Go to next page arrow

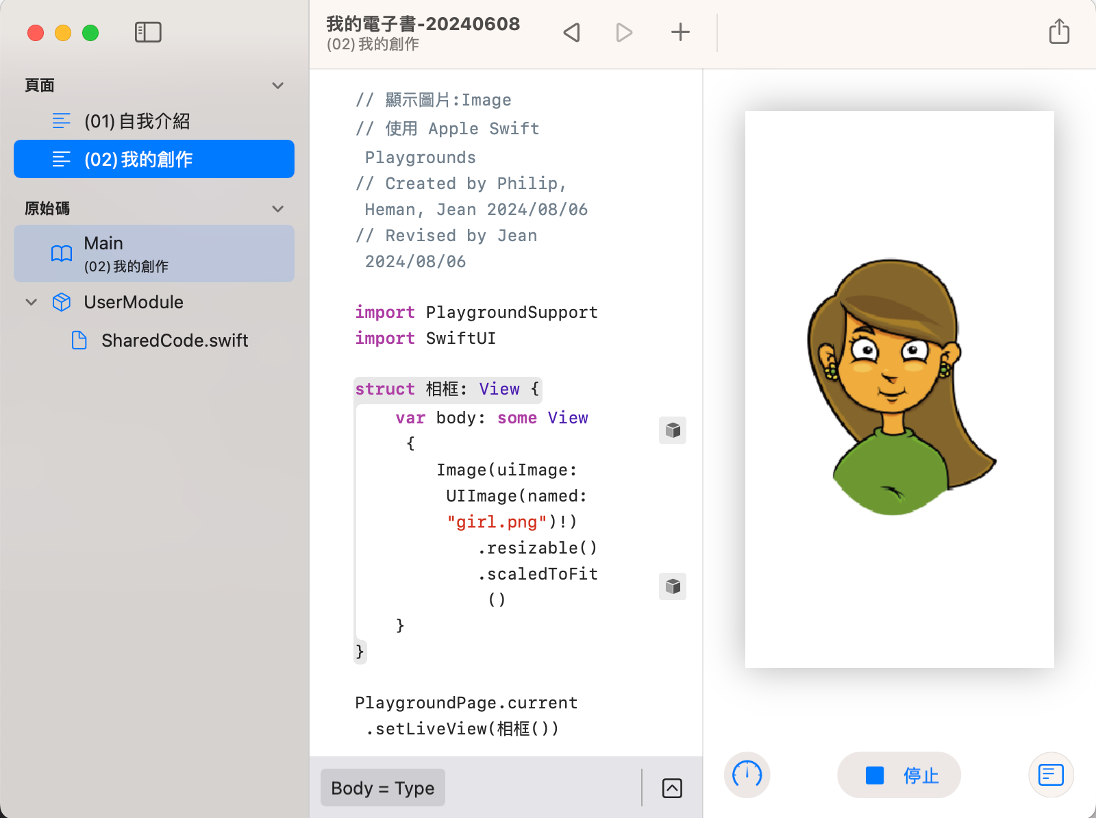coord(623,32)
